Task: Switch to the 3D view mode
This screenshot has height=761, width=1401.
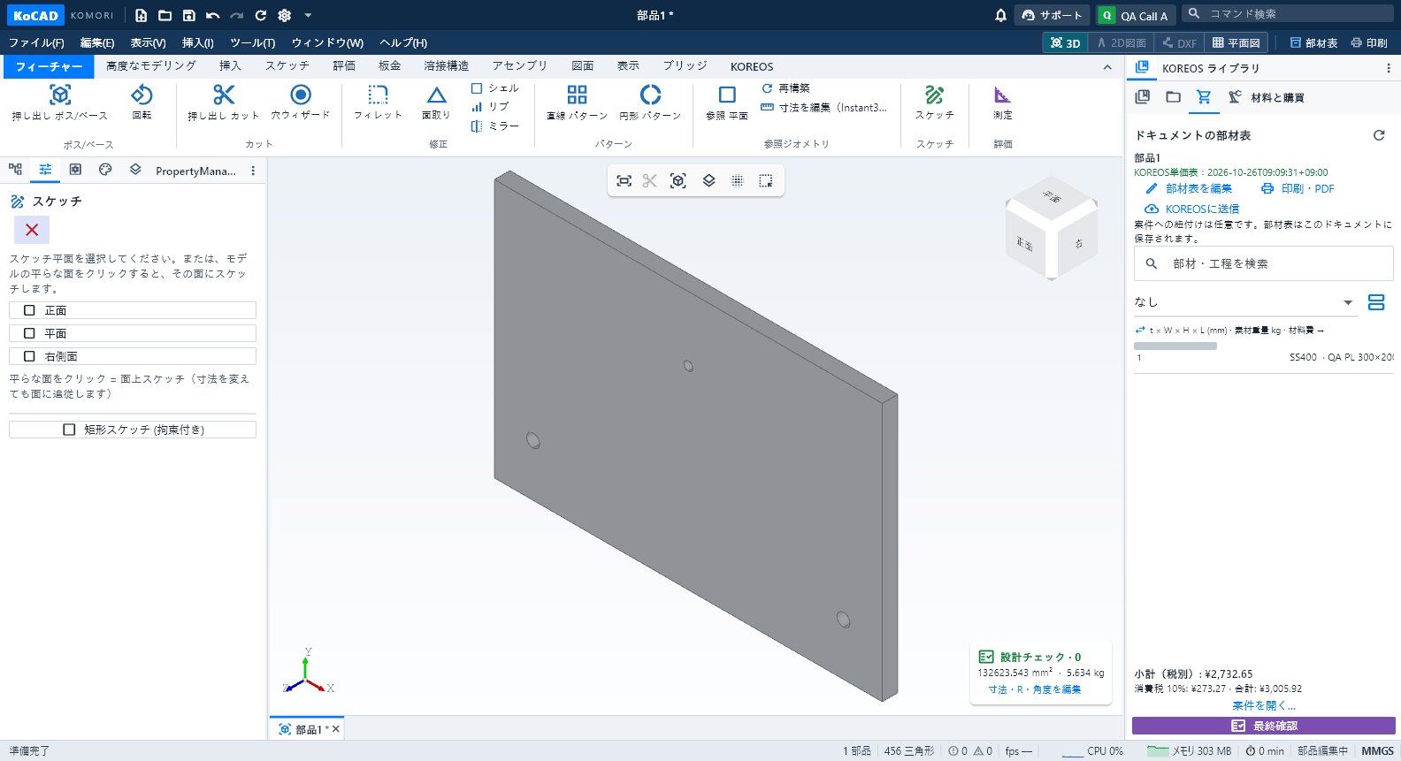Action: coord(1065,42)
